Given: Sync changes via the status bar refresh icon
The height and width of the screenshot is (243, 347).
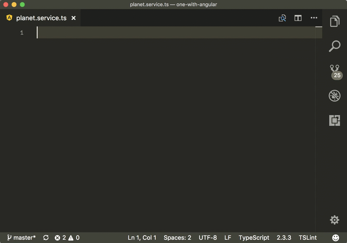Looking at the screenshot, I should (46, 237).
